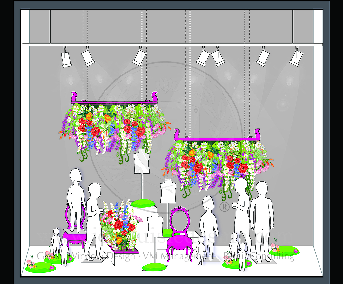Click the 'VM Management' watermark text
This screenshot has width=343, height=284.
[178, 256]
